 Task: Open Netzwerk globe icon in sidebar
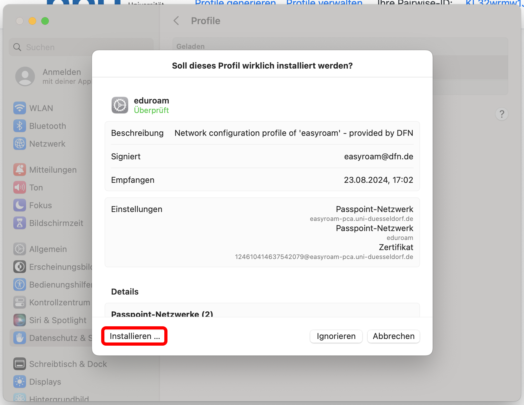[20, 144]
